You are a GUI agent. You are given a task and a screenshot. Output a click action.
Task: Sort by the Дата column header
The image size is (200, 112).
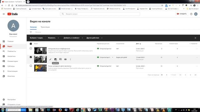pyautogui.click(x=138, y=44)
